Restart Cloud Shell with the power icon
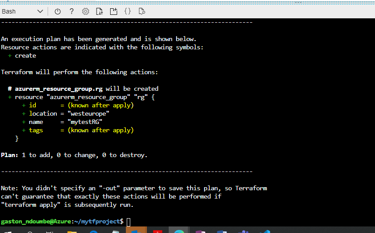This screenshot has width=375, height=233. click(58, 11)
